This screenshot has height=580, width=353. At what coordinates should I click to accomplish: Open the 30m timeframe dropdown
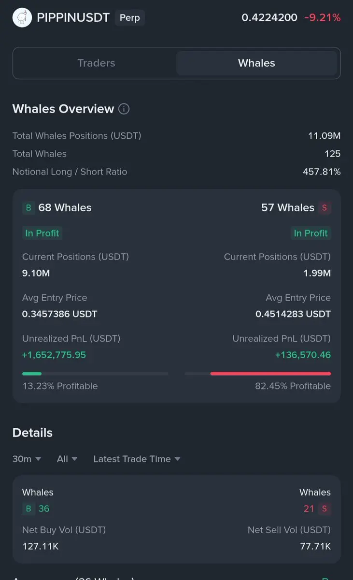(x=27, y=459)
